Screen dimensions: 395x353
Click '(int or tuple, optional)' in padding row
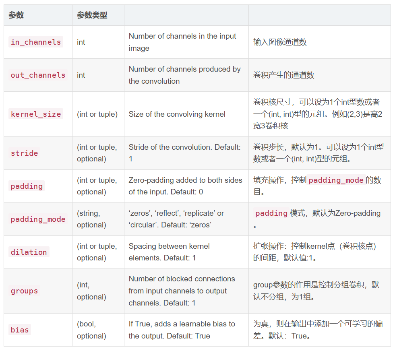(x=97, y=186)
